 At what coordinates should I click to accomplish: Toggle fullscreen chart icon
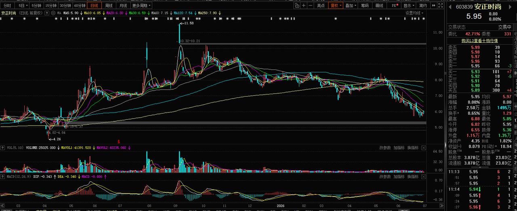pos(440,6)
